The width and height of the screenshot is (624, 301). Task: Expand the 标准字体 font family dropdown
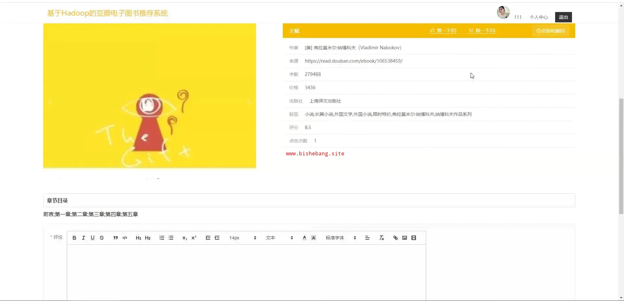coord(341,238)
